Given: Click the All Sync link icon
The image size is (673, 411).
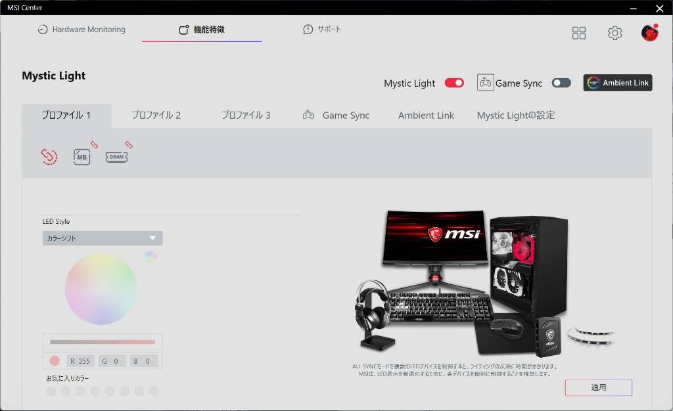Looking at the screenshot, I should click(x=49, y=156).
